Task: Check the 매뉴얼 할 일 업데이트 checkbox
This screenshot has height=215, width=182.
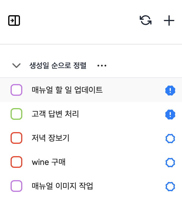Action: point(16,90)
